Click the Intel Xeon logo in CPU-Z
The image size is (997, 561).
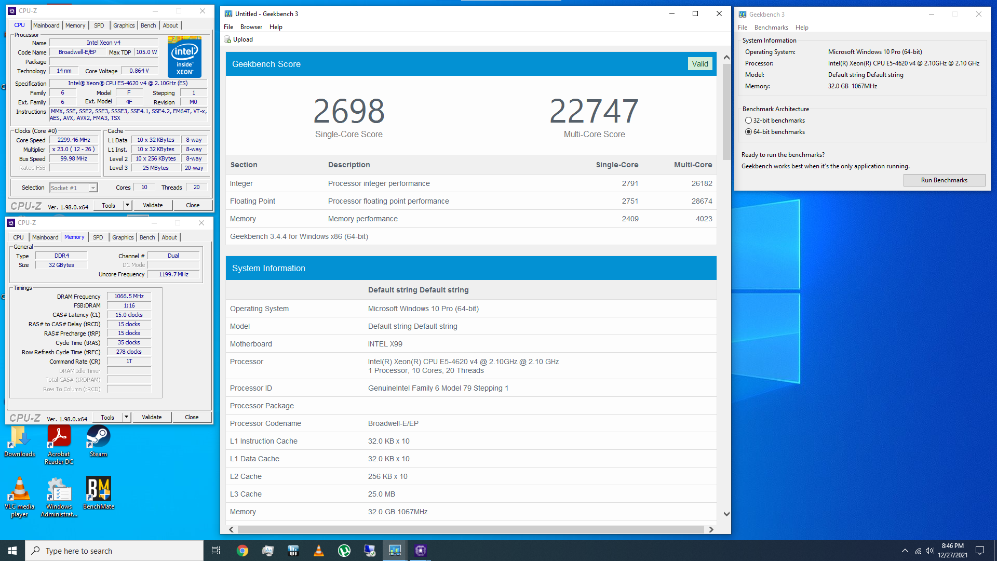[x=184, y=57]
